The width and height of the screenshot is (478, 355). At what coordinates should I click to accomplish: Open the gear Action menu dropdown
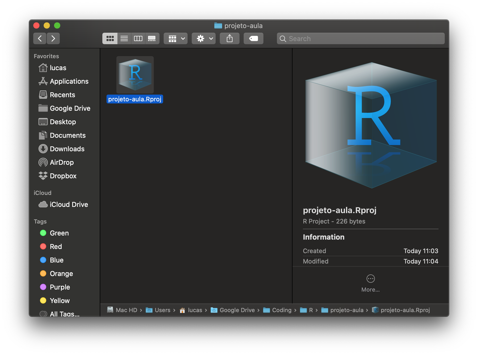click(204, 38)
